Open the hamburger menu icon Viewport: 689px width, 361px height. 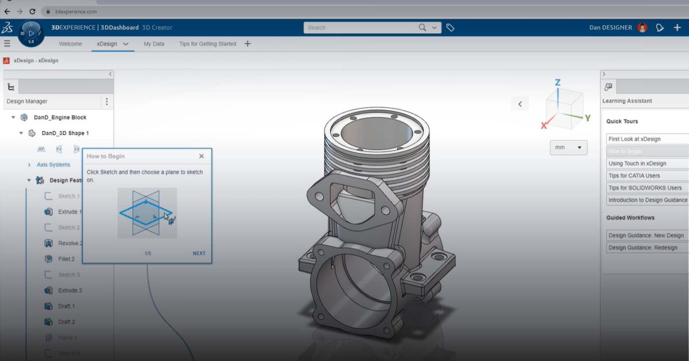(x=7, y=43)
